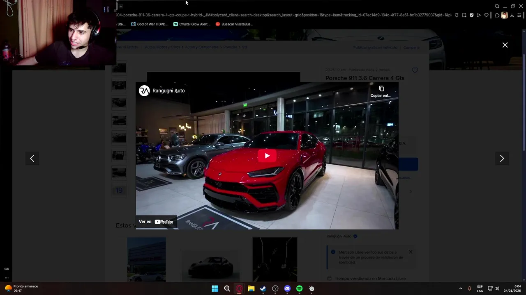Open the browser profile avatar
526x295 pixels.
tap(504, 15)
